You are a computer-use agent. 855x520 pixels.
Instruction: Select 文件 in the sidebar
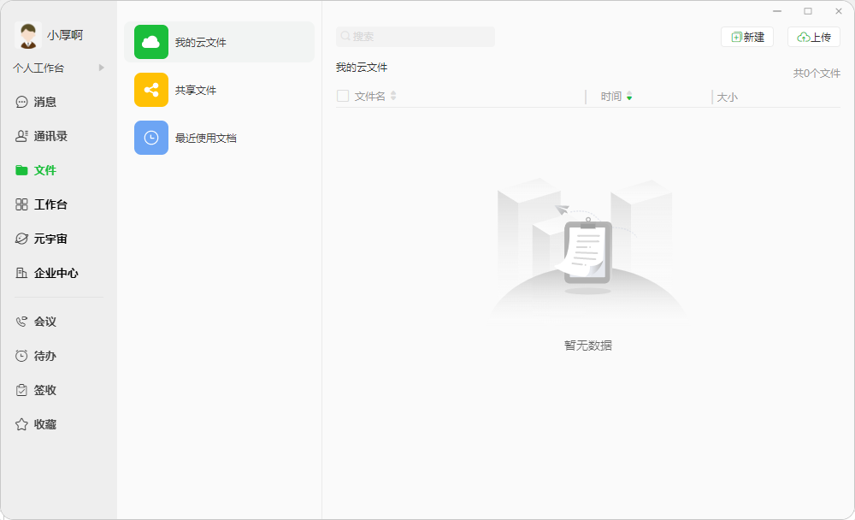click(36, 170)
